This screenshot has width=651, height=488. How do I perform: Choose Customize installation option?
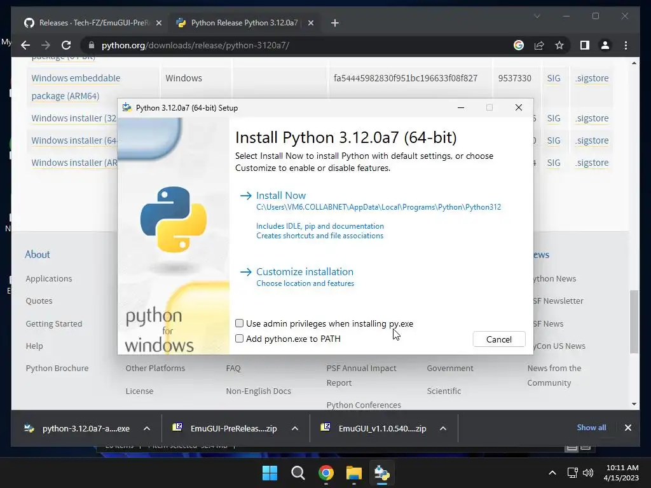(x=305, y=272)
